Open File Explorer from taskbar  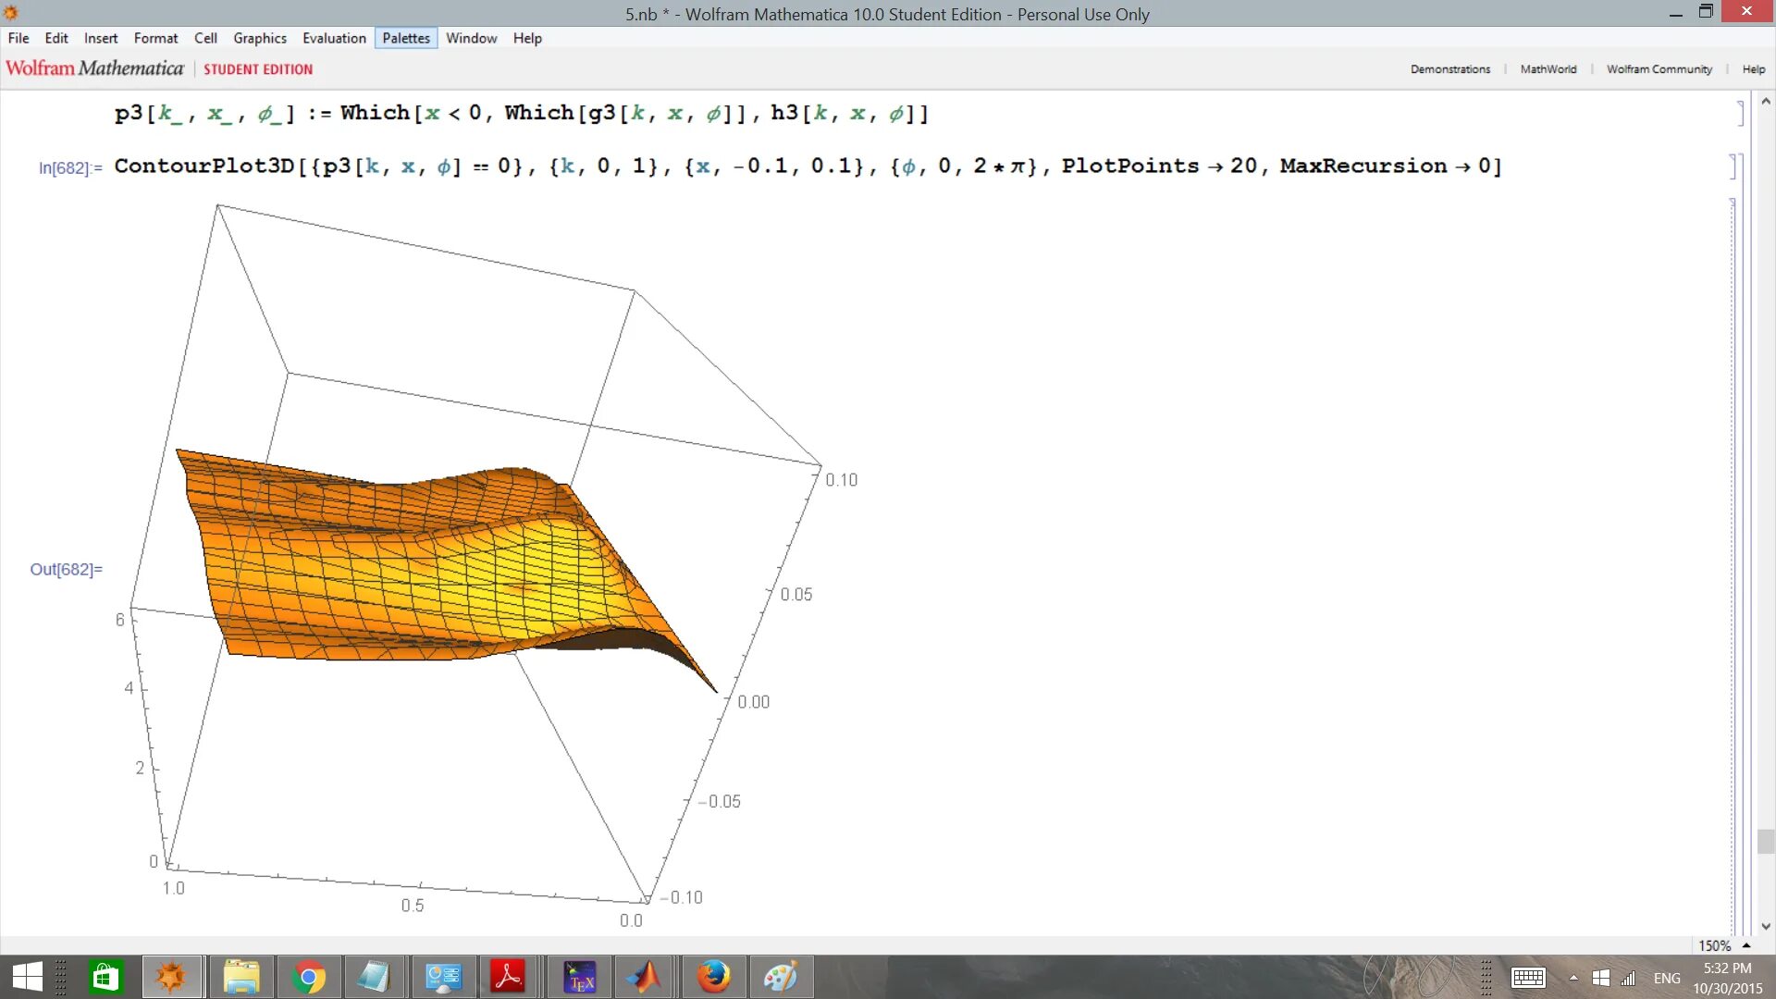tap(241, 977)
